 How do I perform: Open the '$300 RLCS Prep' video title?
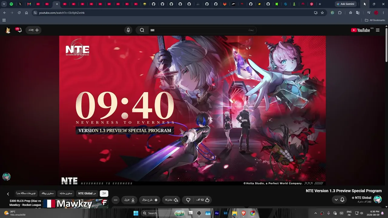[x=25, y=203]
